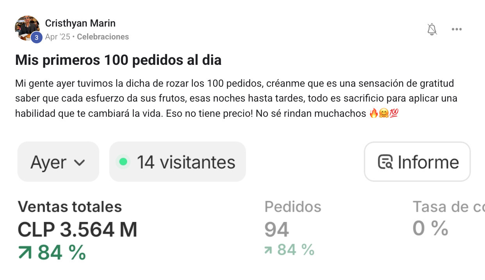
Task: Click the chevron arrow next to Ayer
Action: 79,162
